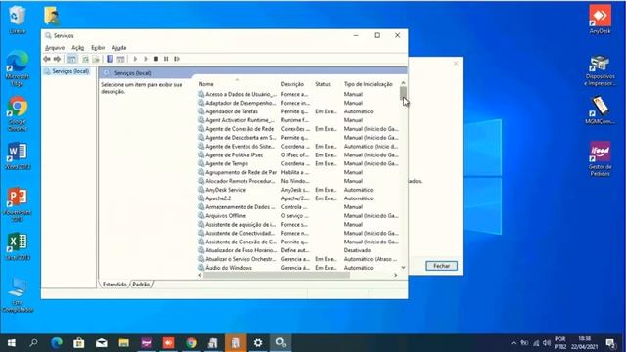
Task: Open the MGMCom desktop shortcut
Action: [x=600, y=110]
